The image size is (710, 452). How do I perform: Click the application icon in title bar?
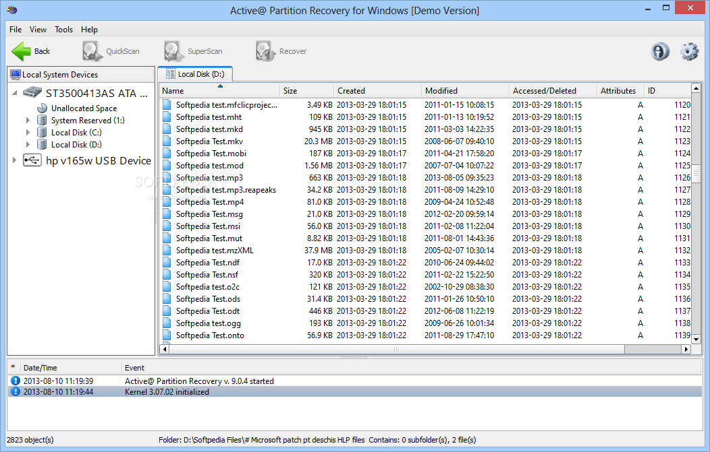click(12, 10)
